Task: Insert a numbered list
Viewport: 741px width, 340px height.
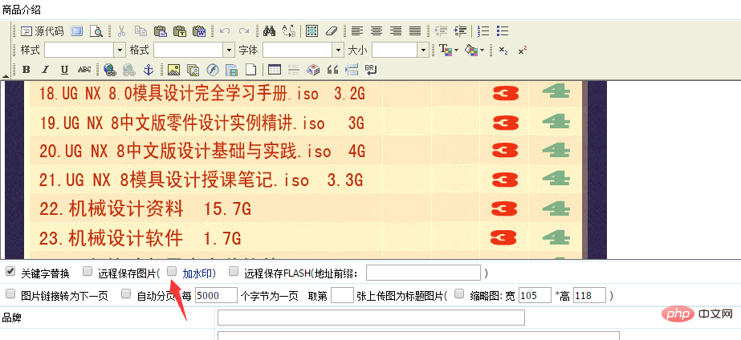Action: click(483, 31)
